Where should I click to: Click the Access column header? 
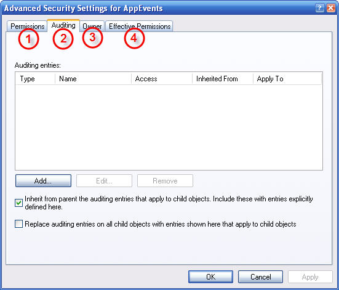pos(162,79)
